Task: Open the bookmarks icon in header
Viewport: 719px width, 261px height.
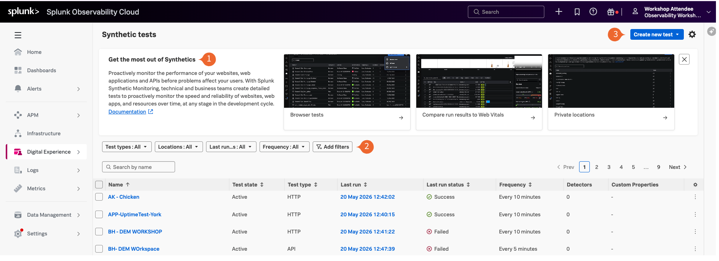Action: pos(577,12)
